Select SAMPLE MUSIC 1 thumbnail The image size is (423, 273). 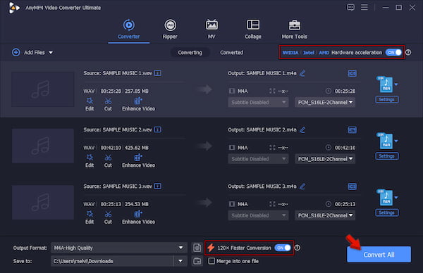pyautogui.click(x=43, y=89)
